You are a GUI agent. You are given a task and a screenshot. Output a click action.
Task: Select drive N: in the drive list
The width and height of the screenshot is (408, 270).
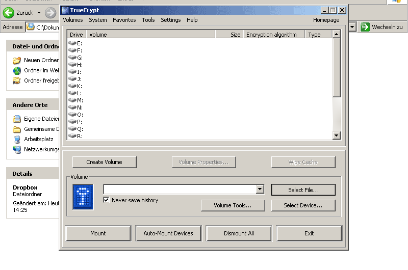click(x=75, y=107)
